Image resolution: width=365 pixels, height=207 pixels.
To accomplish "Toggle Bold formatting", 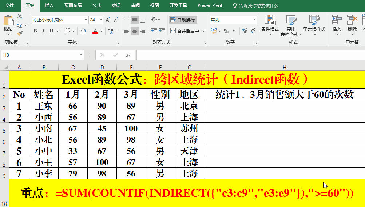I will click(x=35, y=31).
